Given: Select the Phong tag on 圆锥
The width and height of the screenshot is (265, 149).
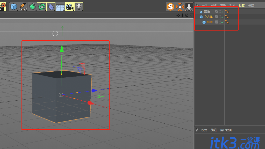Looking at the screenshot, I should pos(227,12).
